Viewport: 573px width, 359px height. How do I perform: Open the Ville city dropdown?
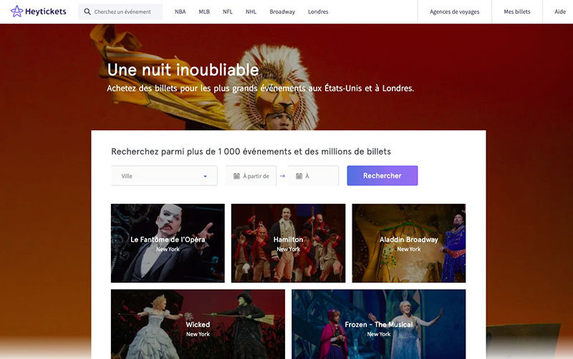pyautogui.click(x=164, y=176)
